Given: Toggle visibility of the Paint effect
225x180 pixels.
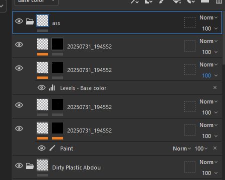Looking at the screenshot, I should point(42,148).
